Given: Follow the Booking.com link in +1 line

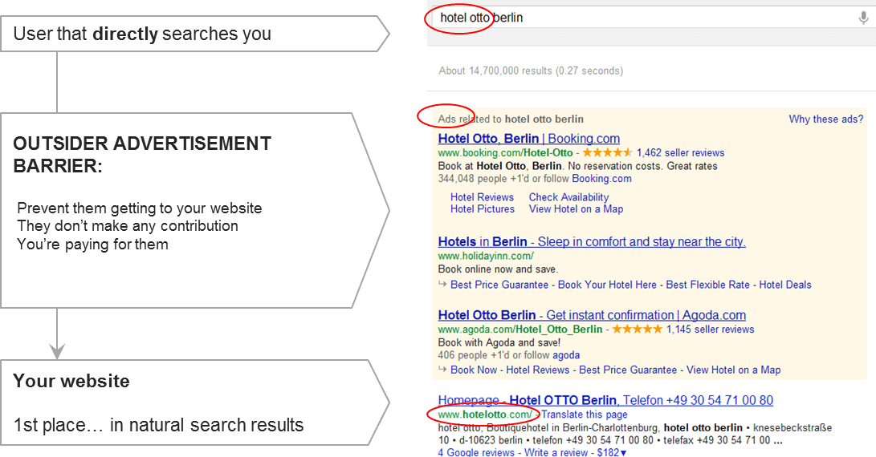Looking at the screenshot, I should tap(601, 179).
